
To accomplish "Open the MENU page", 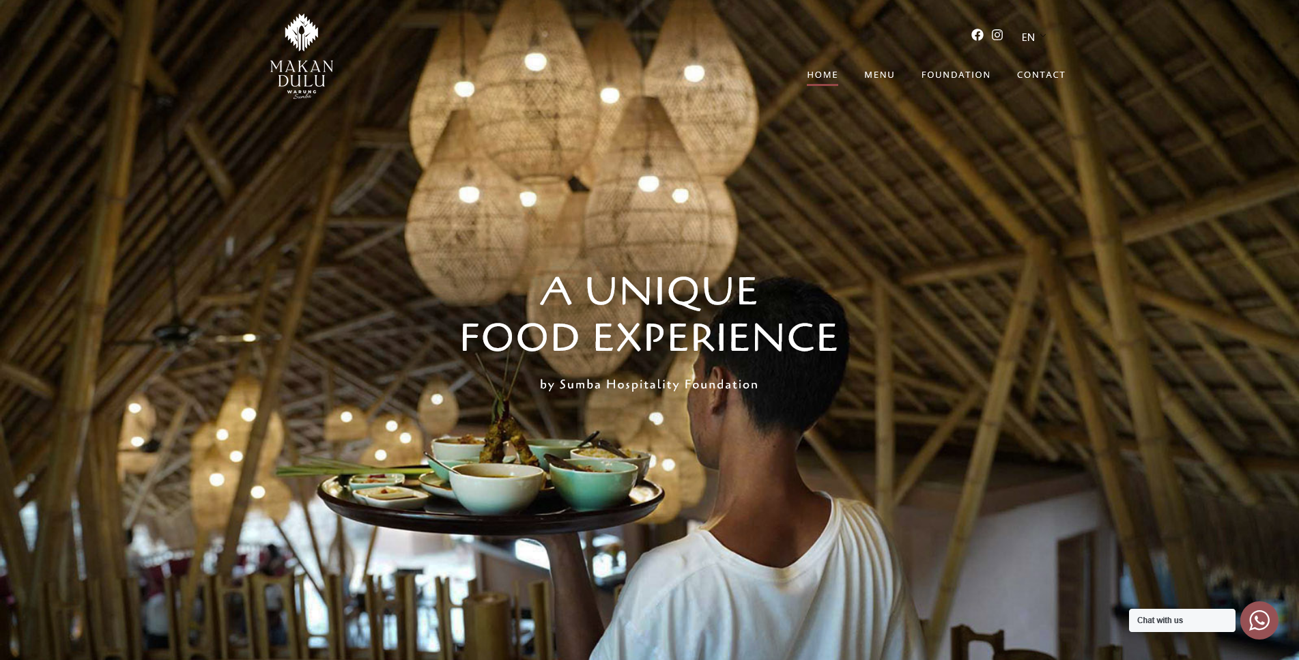I will coord(879,74).
